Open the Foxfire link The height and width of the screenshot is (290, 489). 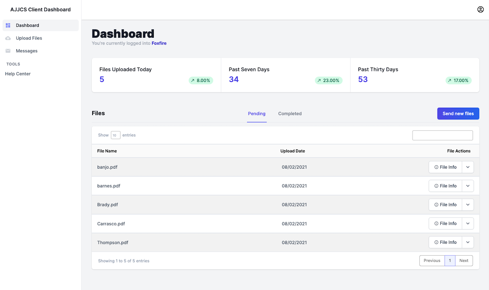click(x=159, y=43)
